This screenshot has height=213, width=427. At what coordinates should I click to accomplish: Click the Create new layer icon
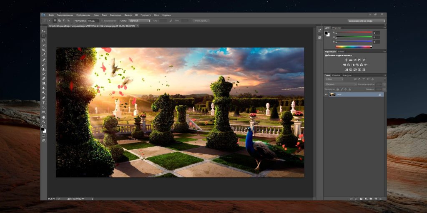coord(376,198)
